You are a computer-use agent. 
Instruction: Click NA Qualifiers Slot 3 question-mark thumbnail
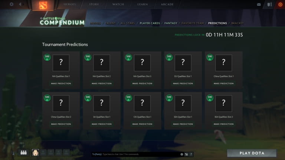click(x=142, y=63)
